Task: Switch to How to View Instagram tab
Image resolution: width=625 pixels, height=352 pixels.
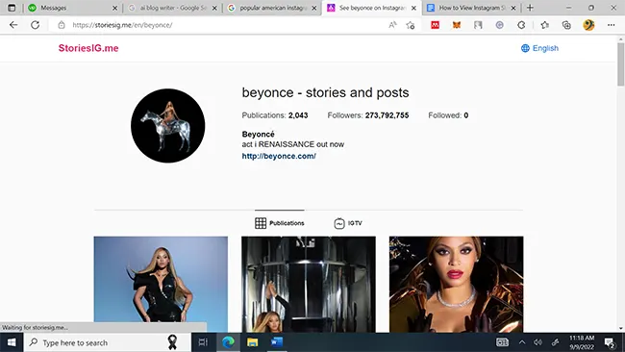Action: [471, 8]
